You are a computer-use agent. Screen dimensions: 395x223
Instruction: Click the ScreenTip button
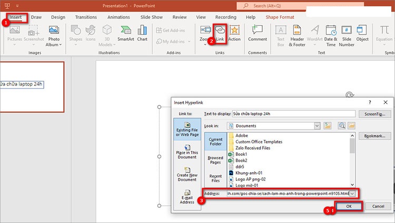[375, 114]
